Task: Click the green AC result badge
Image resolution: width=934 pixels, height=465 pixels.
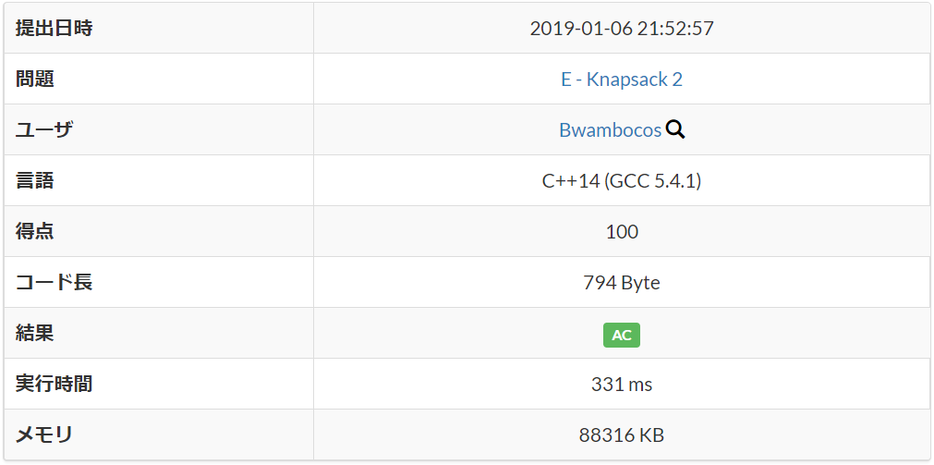Action: point(621,335)
